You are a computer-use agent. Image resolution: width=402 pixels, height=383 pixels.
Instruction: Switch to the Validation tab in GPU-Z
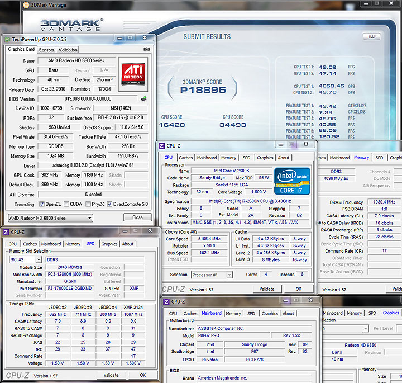click(68, 50)
